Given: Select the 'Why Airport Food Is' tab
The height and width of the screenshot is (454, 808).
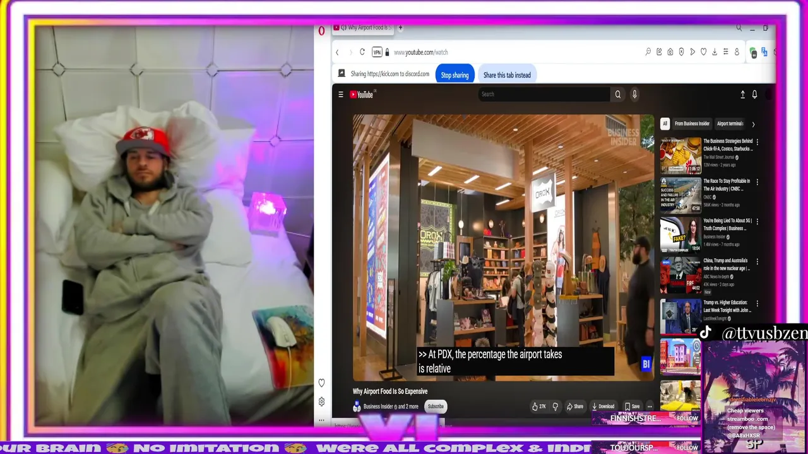Looking at the screenshot, I should point(363,28).
